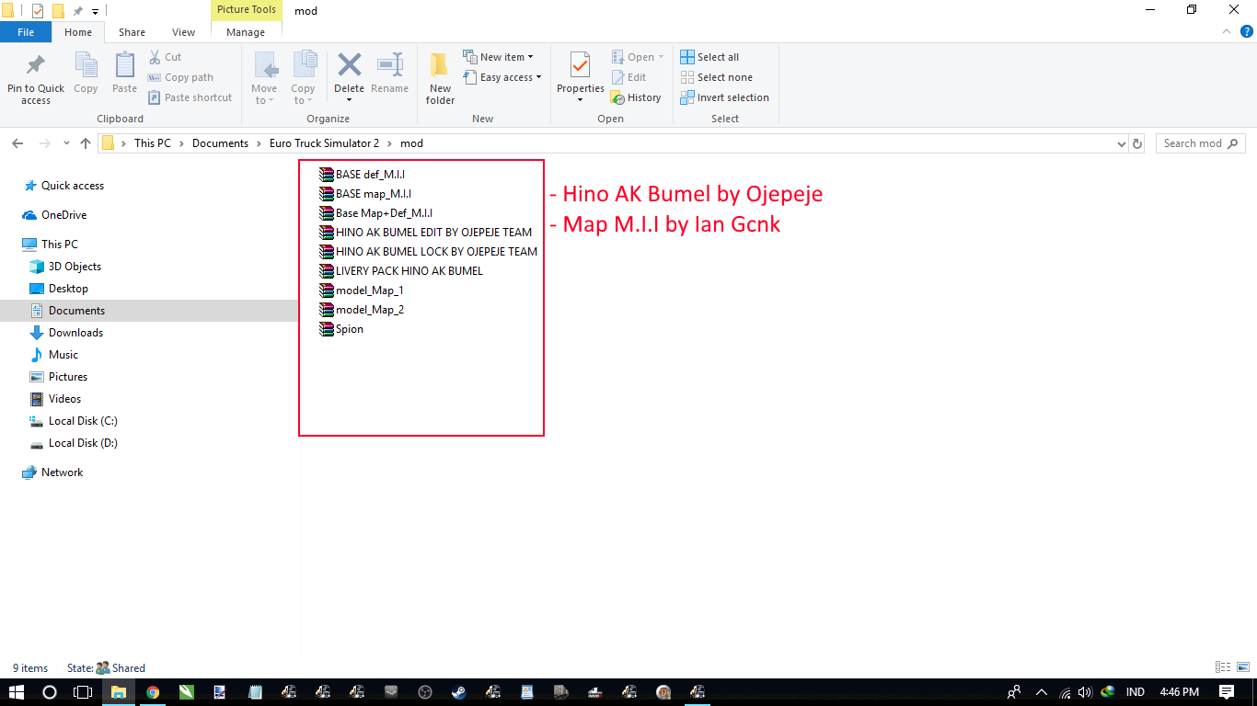The image size is (1257, 706).
Task: Click This PC in address breadcrumb
Action: 152,143
